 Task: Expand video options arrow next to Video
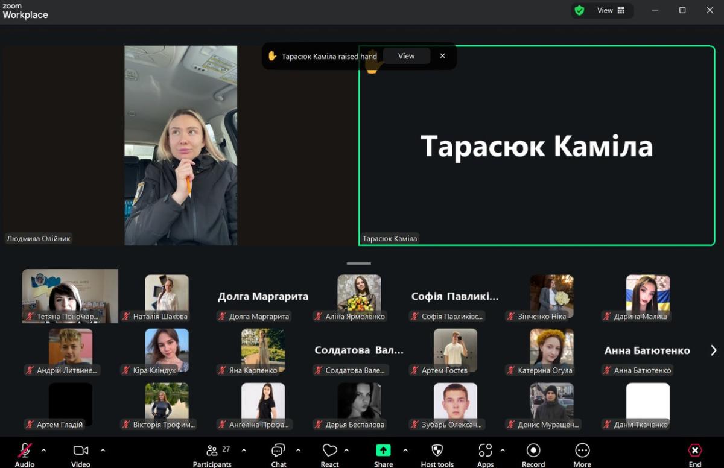pyautogui.click(x=103, y=450)
